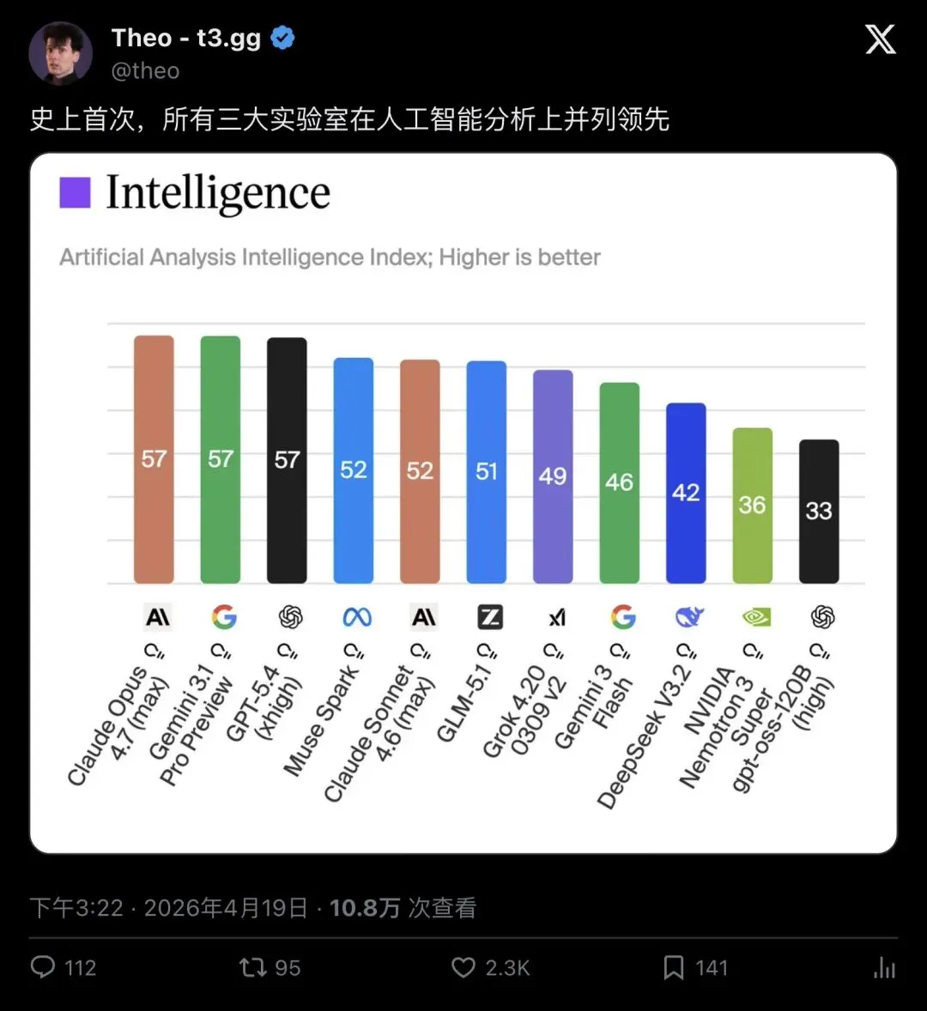Open Theo's profile avatar

pos(61,53)
